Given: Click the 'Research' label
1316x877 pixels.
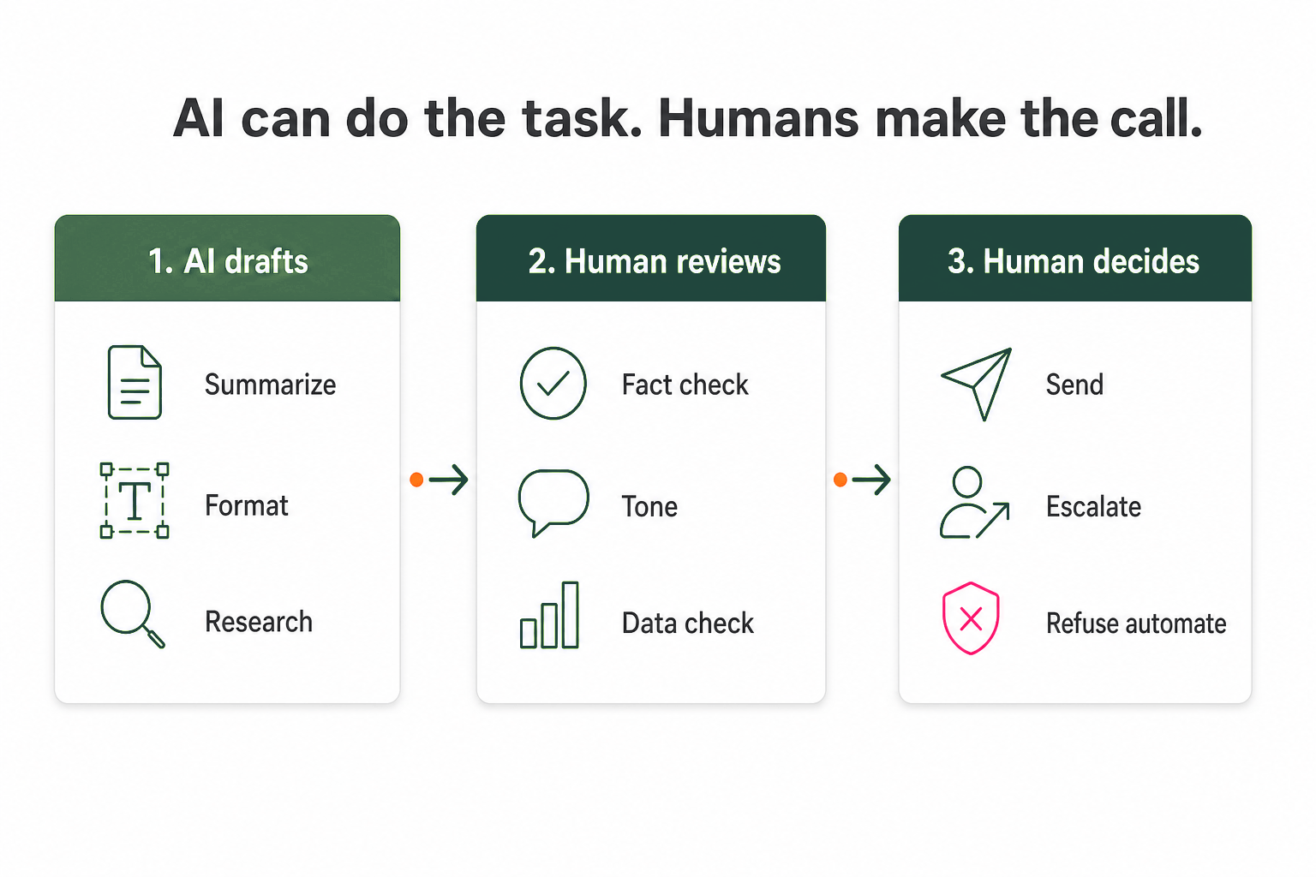Looking at the screenshot, I should 259,622.
